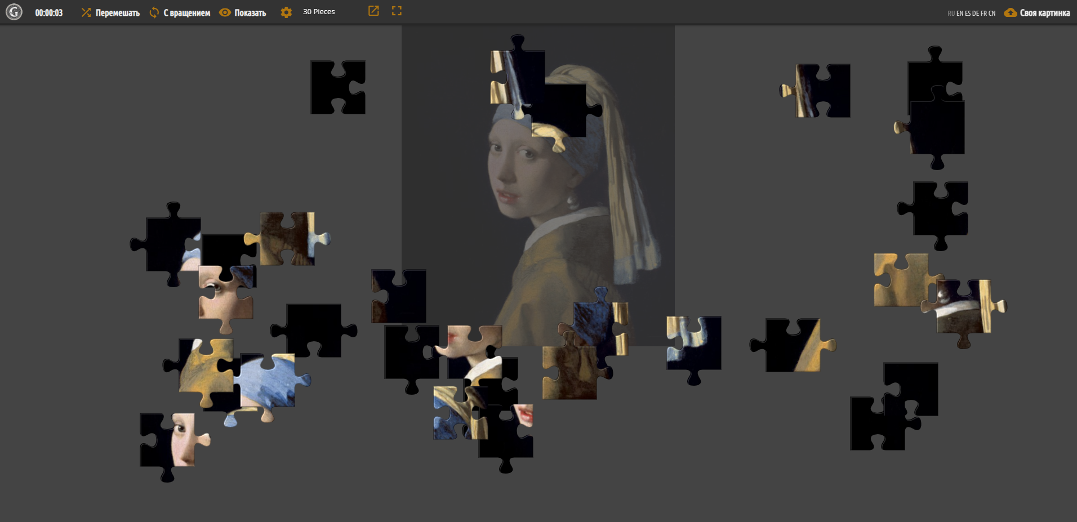Click the open-in-new-window icon
The width and height of the screenshot is (1077, 522).
coord(373,11)
